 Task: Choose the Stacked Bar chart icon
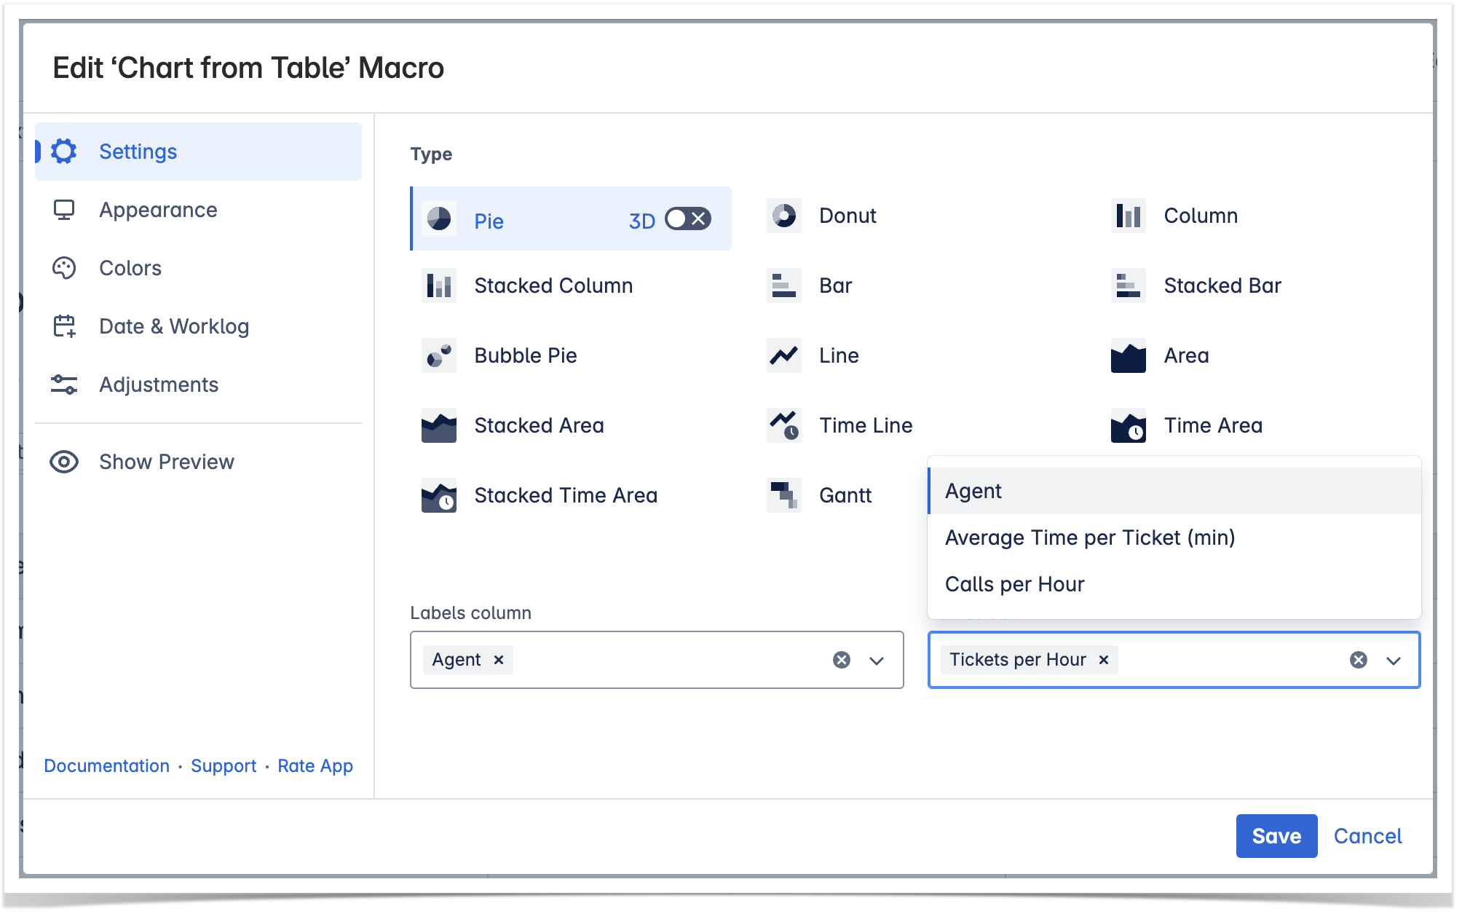tap(1128, 286)
